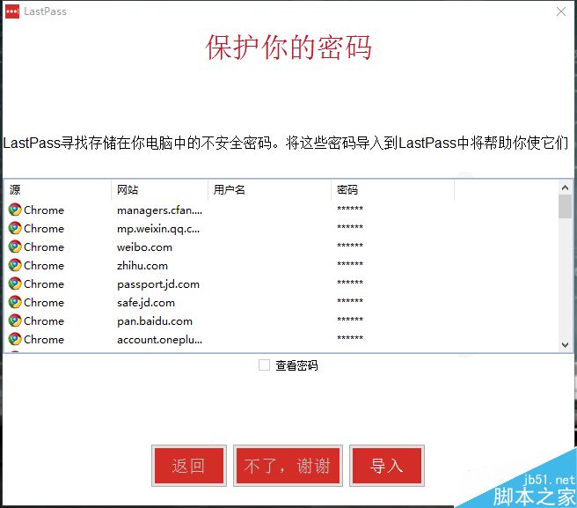Select the safe.jd.com website entry

click(146, 303)
